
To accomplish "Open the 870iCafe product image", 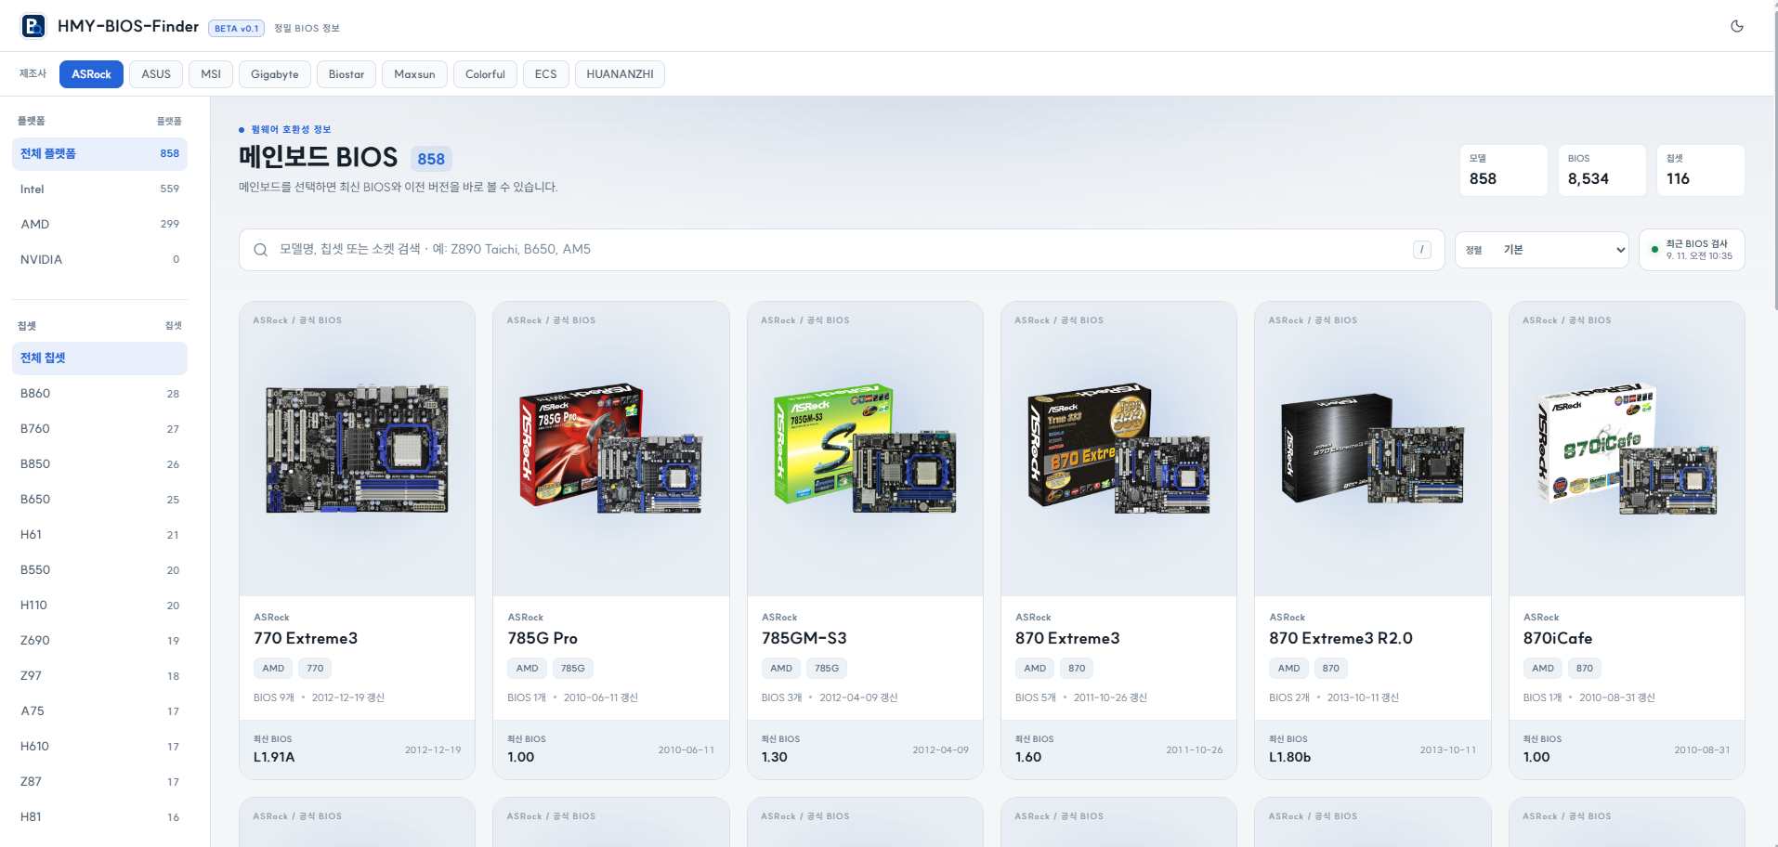I will point(1627,450).
